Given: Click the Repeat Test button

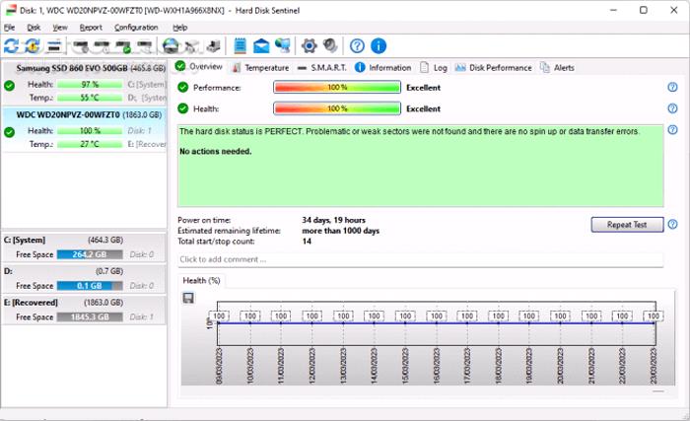Looking at the screenshot, I should 627,225.
